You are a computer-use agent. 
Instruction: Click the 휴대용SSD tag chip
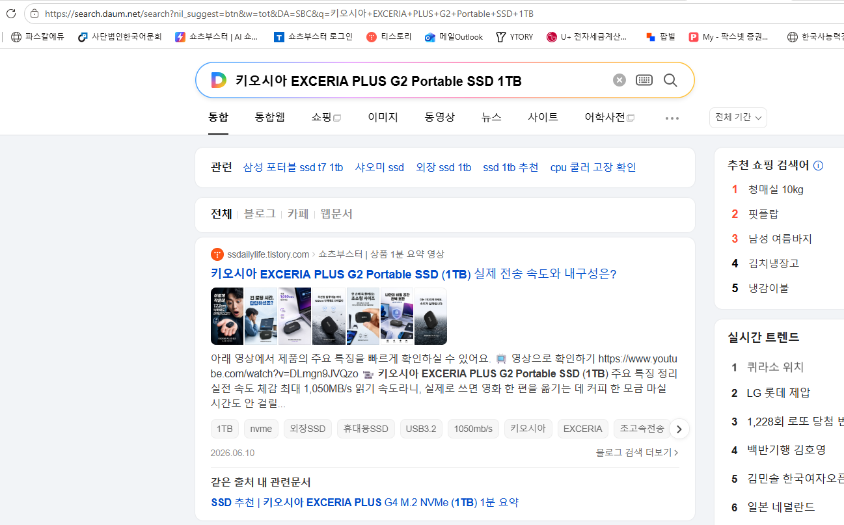pos(366,429)
